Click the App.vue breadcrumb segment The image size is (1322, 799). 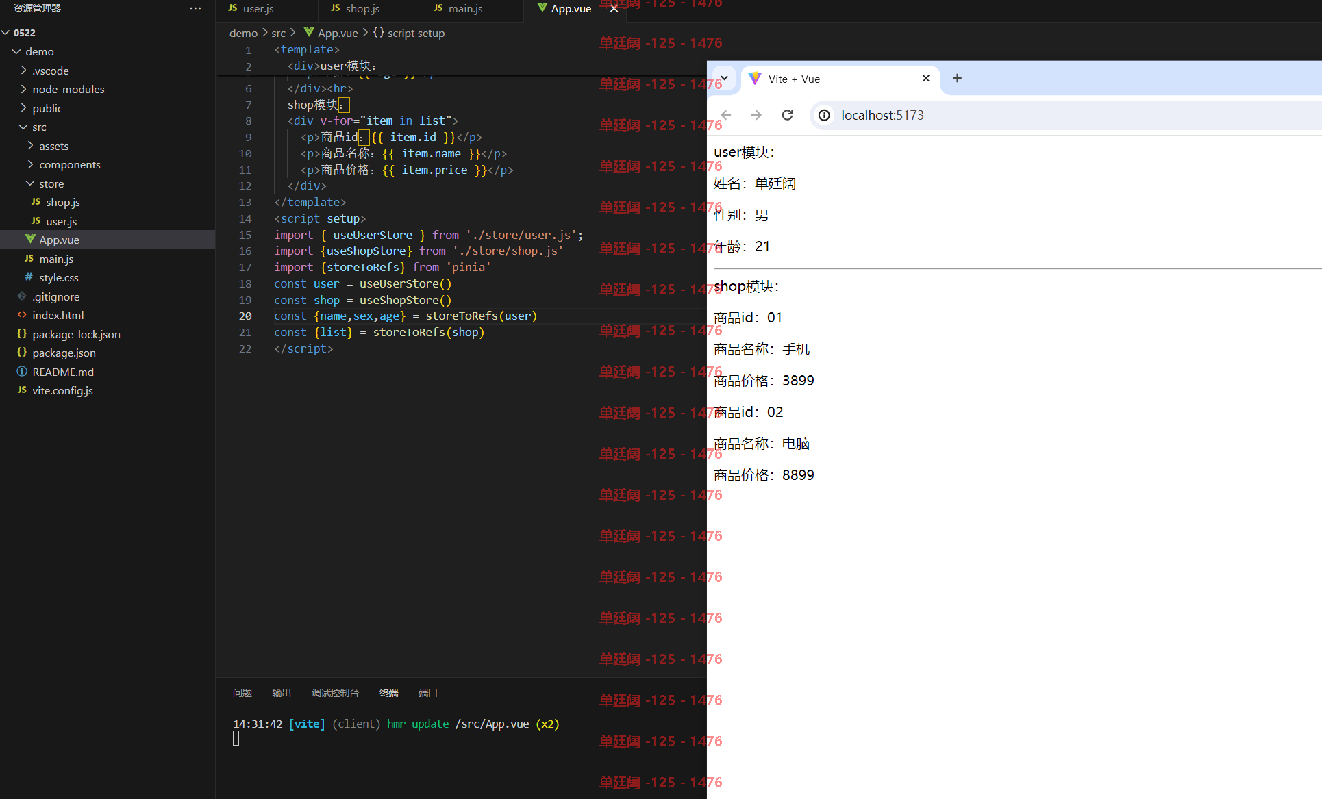(337, 33)
